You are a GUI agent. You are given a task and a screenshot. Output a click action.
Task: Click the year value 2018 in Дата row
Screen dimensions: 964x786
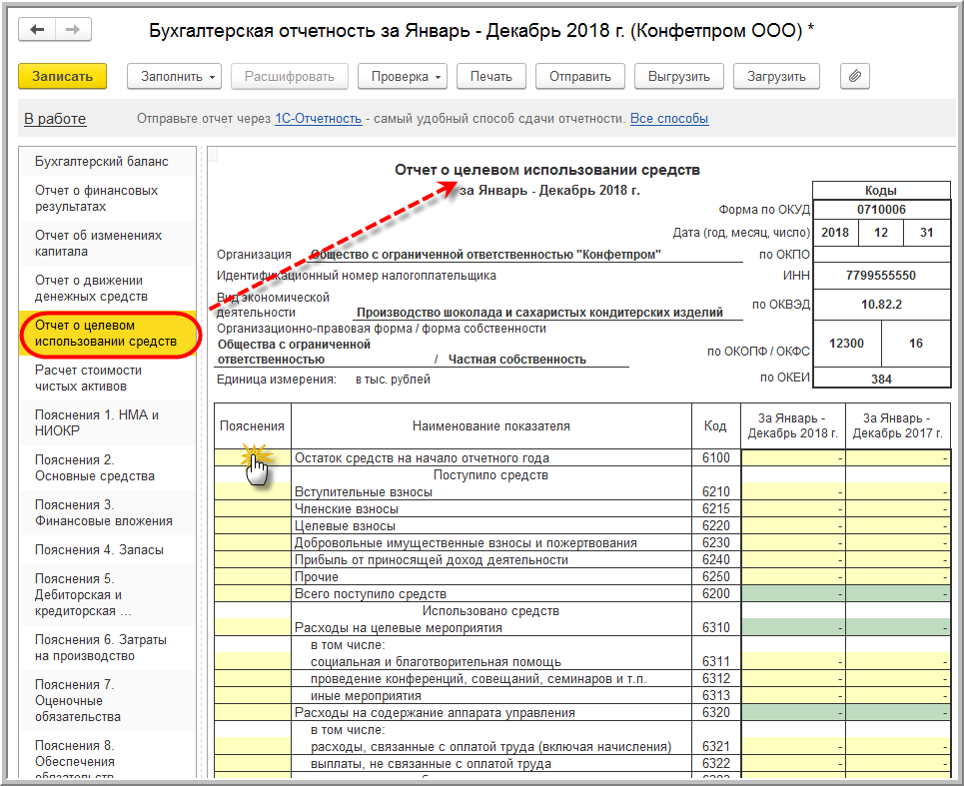click(835, 233)
